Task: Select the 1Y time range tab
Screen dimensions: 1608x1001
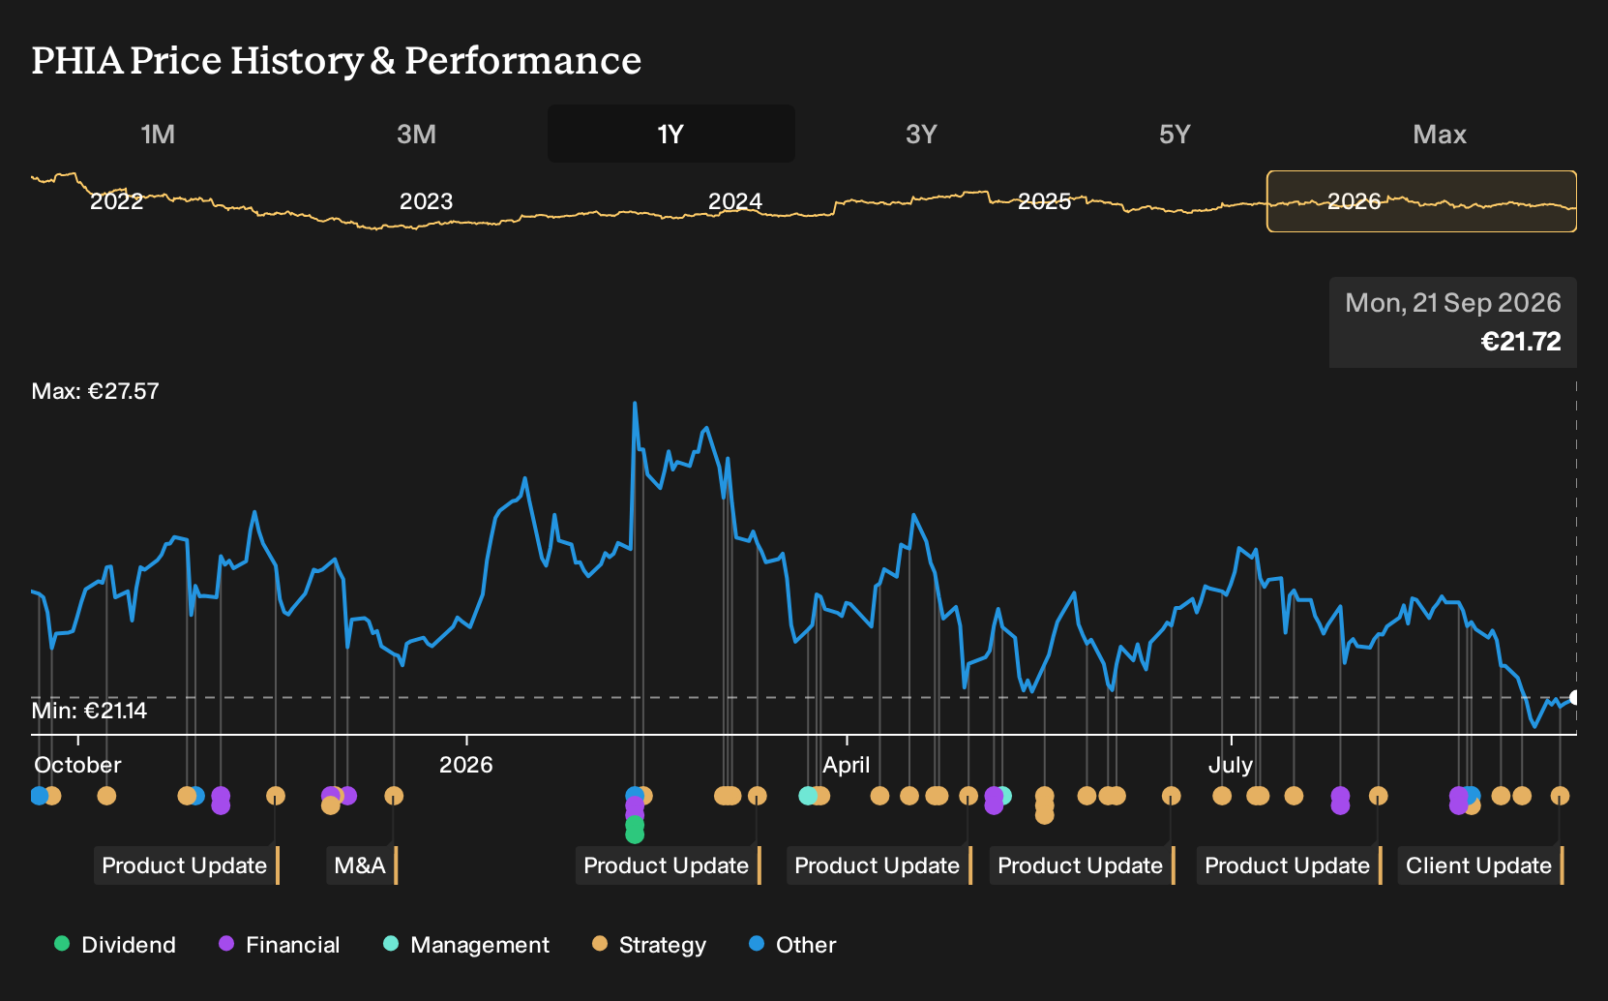Action: (x=671, y=134)
